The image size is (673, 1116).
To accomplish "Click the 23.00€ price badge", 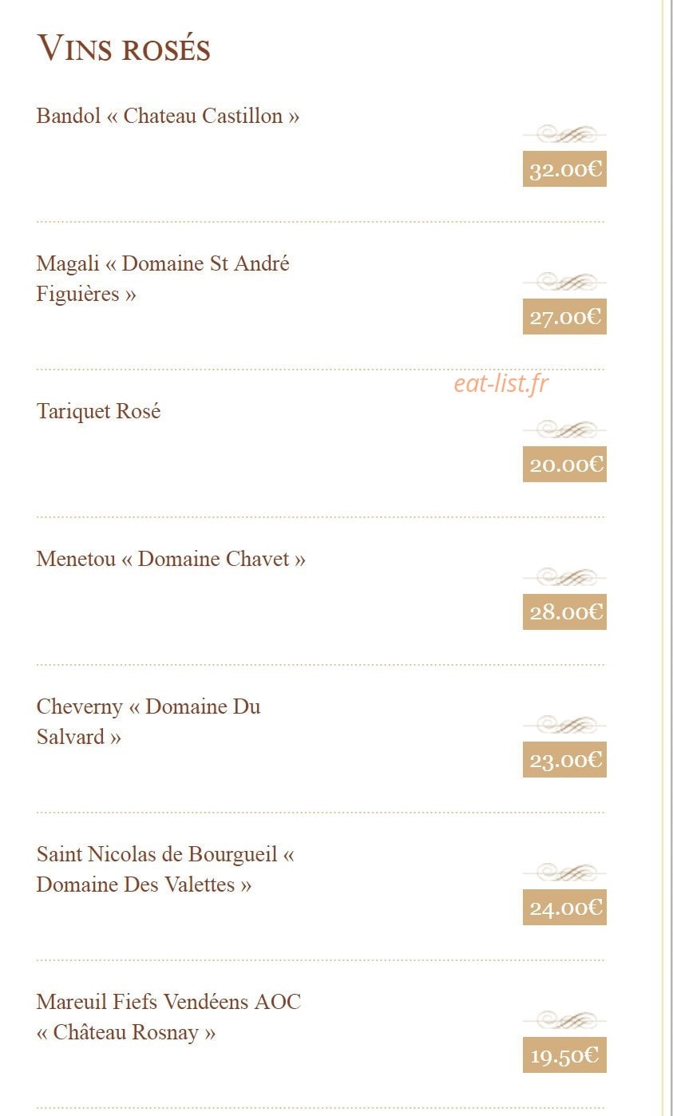I will [564, 760].
